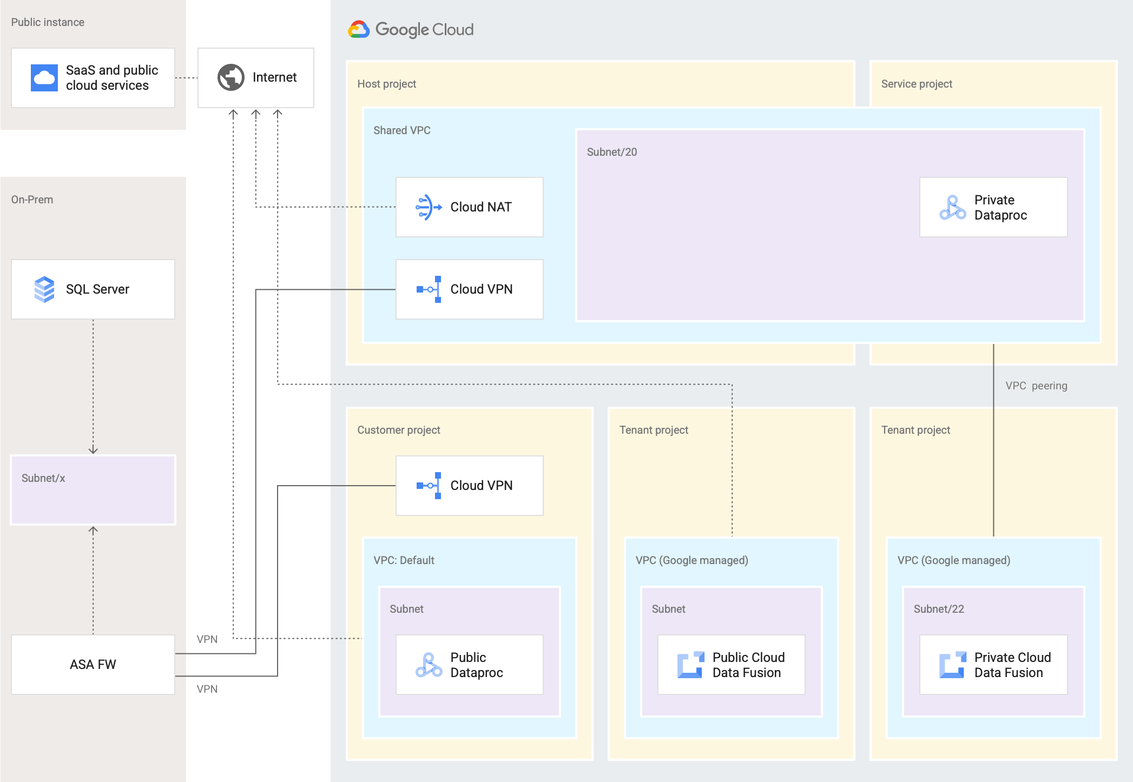
Task: Click the 'Internet' text label
Action: click(274, 77)
